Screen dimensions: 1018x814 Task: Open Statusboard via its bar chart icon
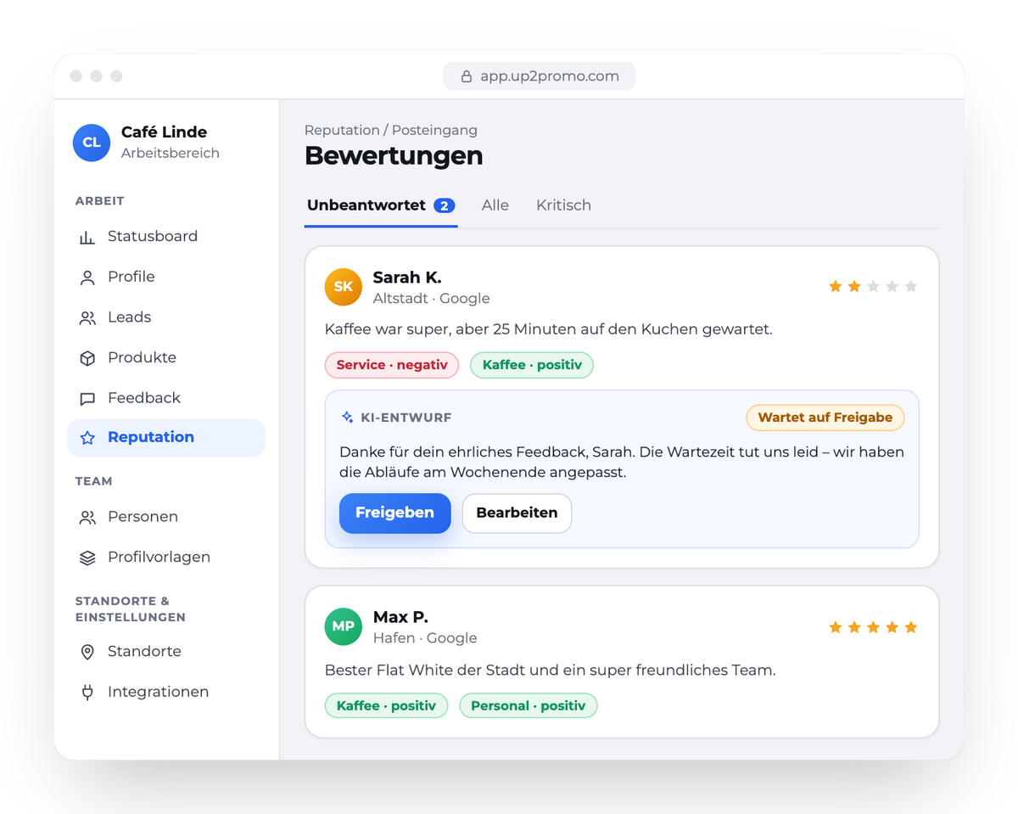[x=87, y=237]
